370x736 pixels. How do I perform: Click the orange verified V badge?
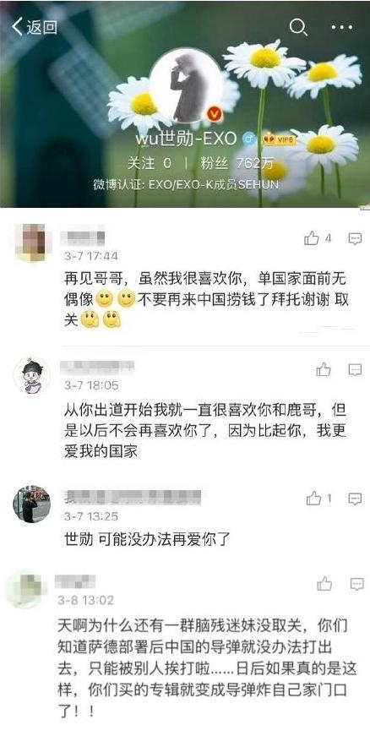(214, 113)
